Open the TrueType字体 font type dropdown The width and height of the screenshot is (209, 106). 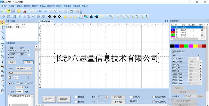24,68
